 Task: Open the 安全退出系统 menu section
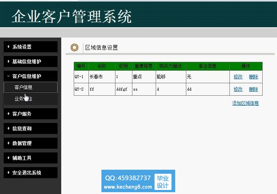tap(31, 173)
